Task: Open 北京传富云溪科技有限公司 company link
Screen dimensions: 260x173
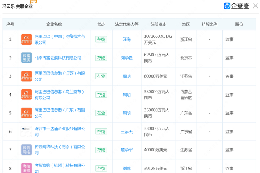Action: coord(58,58)
